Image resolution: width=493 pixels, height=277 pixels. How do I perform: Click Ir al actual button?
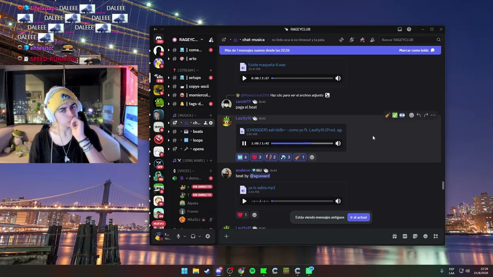[359, 217]
